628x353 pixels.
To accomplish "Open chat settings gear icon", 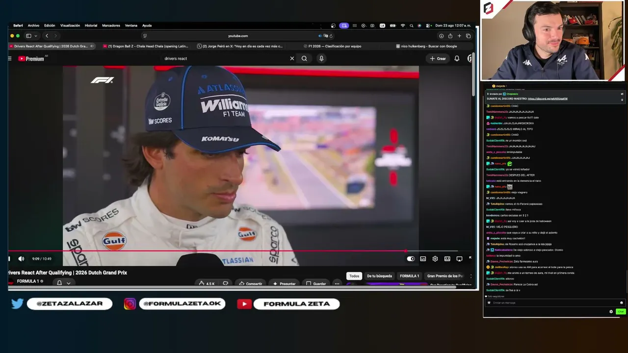I will [611, 312].
